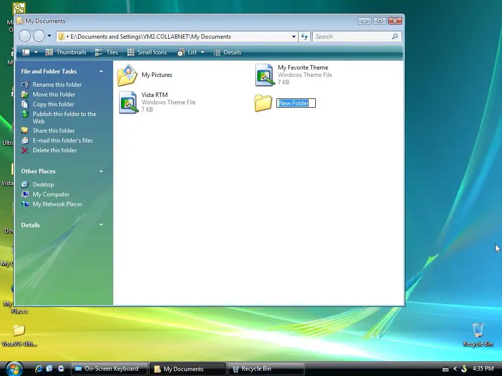The image size is (502, 376).
Task: Click the 4:35 PM system clock
Action: coord(483,369)
